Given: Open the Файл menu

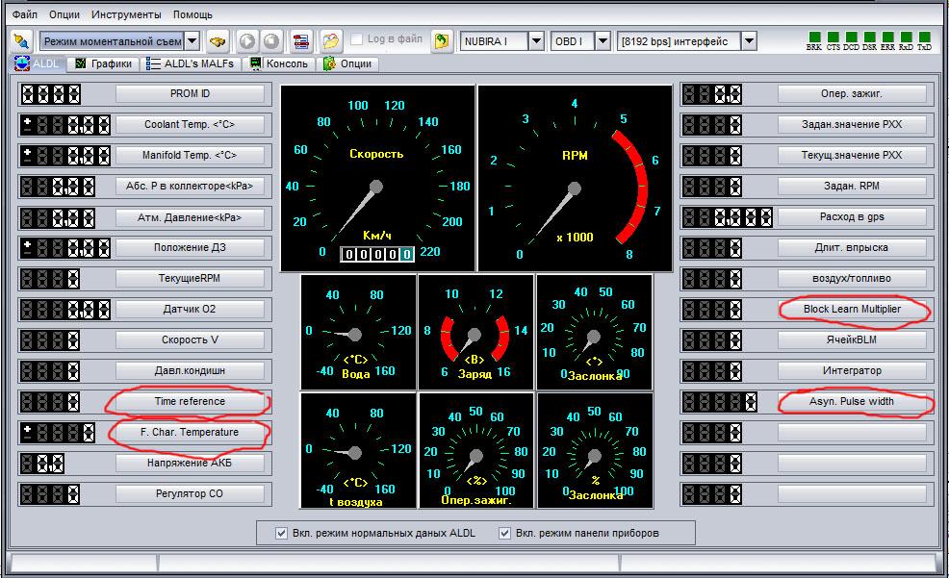Looking at the screenshot, I should (x=25, y=13).
